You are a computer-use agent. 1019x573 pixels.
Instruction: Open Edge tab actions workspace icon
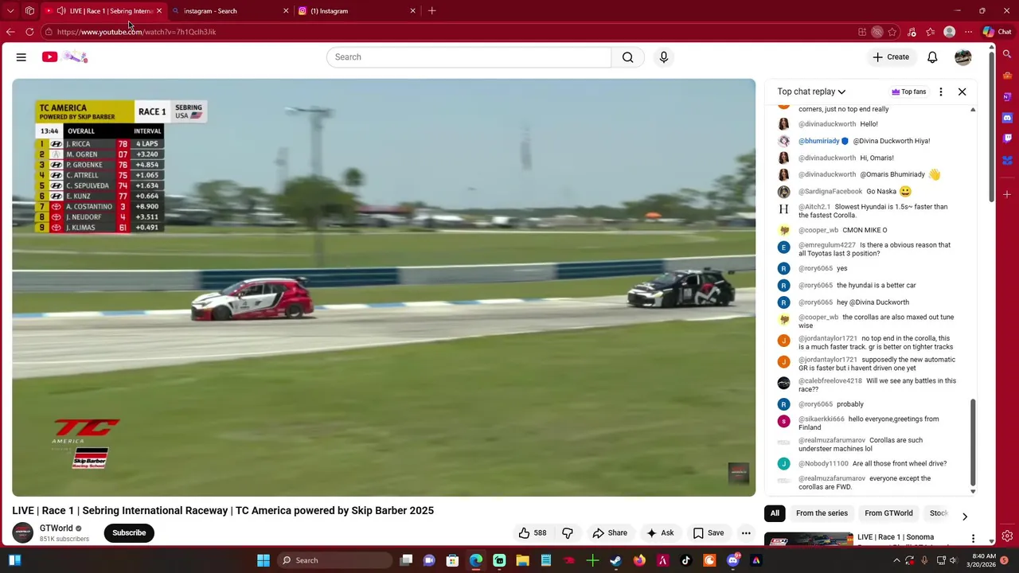(x=29, y=11)
